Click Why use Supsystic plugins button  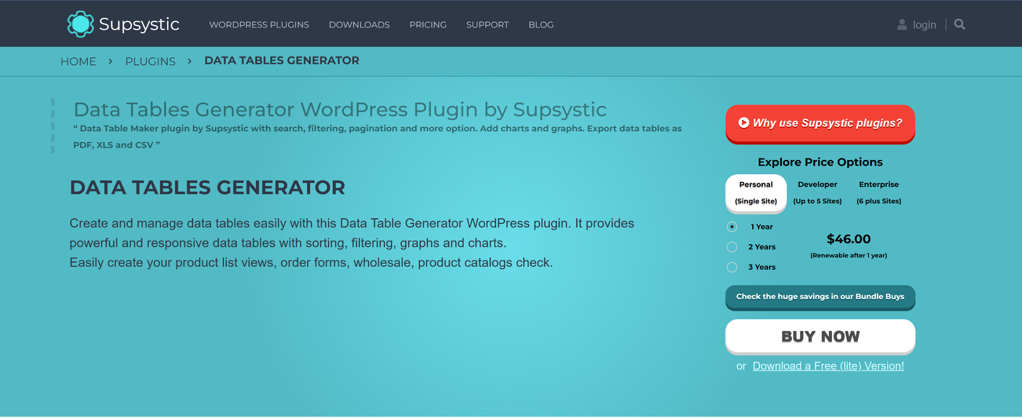click(x=820, y=124)
